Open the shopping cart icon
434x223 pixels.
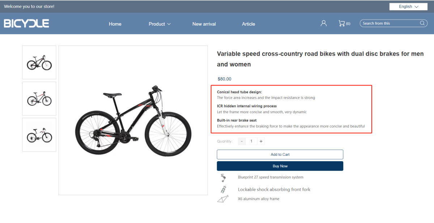coord(341,23)
